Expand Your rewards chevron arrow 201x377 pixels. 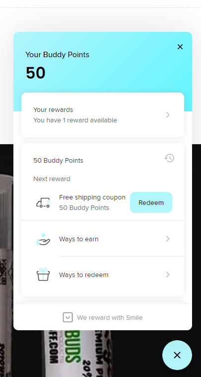tap(168, 115)
